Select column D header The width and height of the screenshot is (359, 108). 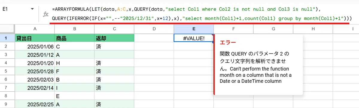(154, 29)
